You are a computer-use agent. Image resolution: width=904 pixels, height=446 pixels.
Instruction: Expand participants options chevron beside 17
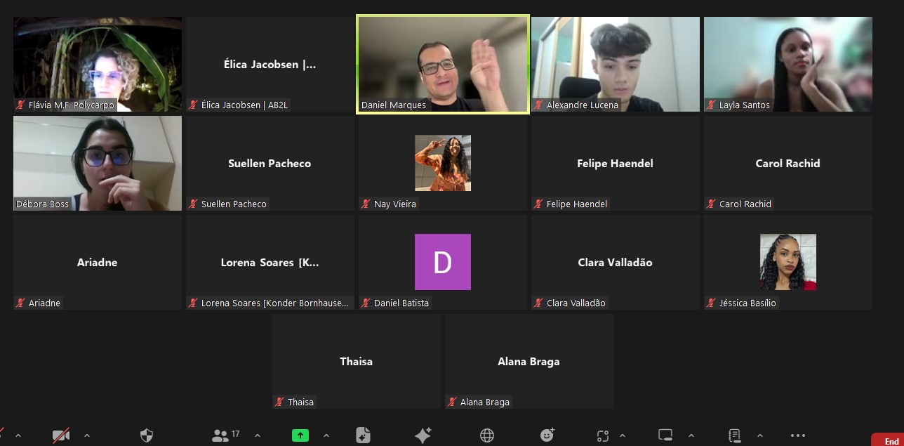pos(258,435)
